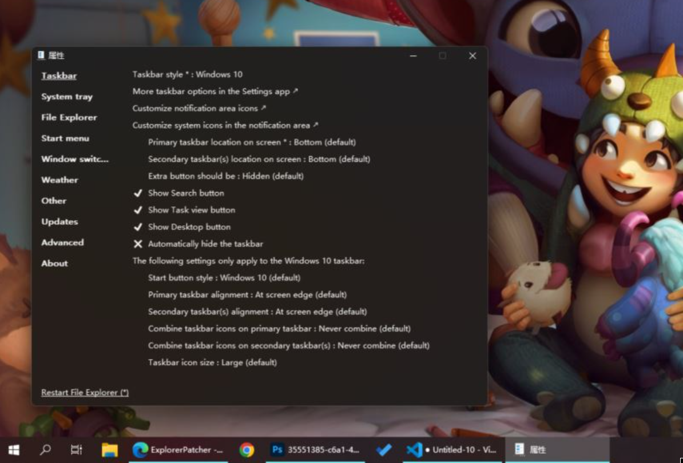Click the 属性 window title icon
The width and height of the screenshot is (683, 463).
coord(41,55)
